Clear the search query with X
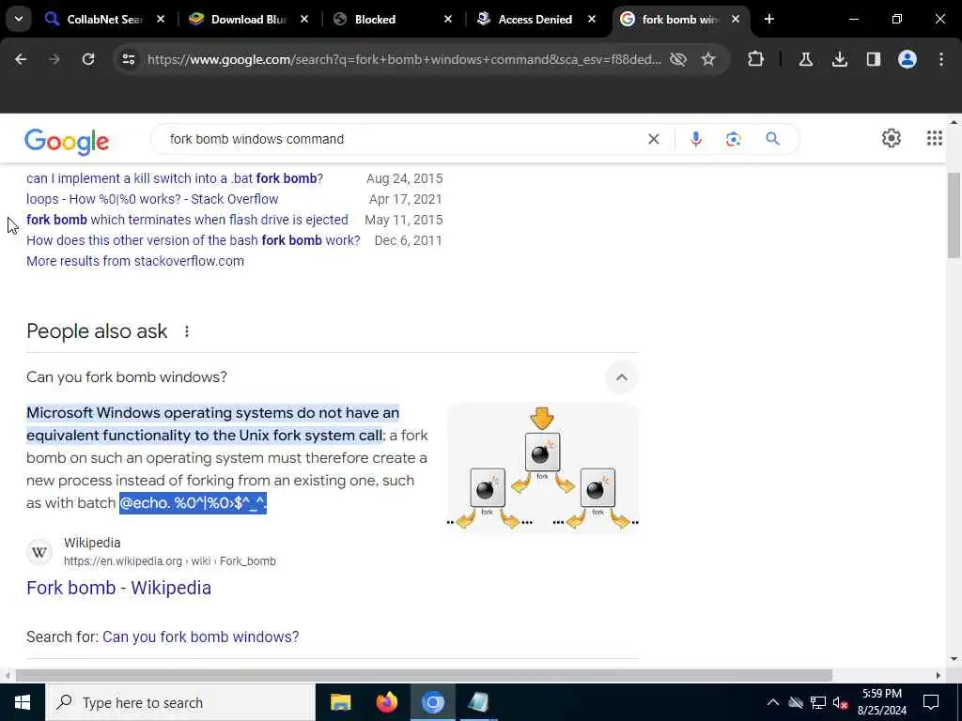Screen dimensions: 962x721 [x=654, y=139]
